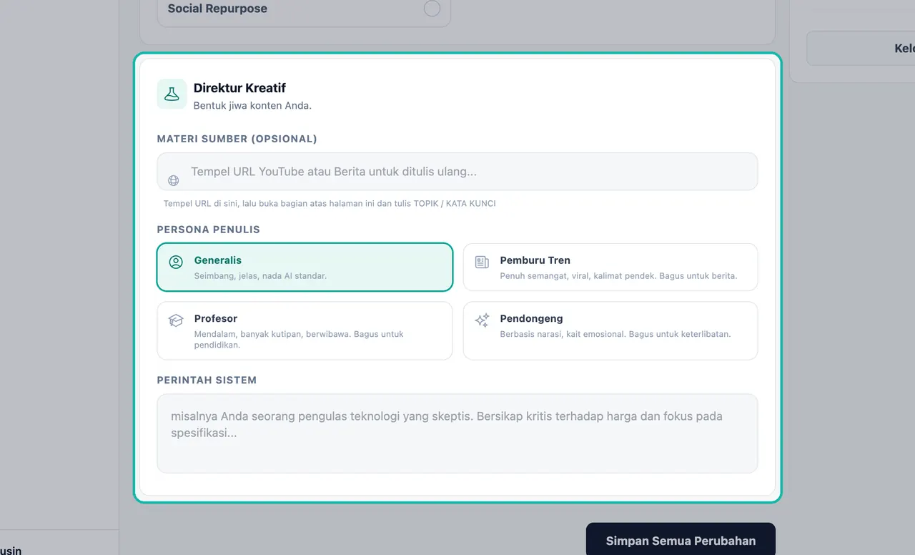Image resolution: width=915 pixels, height=555 pixels.
Task: Click the flask icon beside Direktur Kreatif
Action: point(172,94)
